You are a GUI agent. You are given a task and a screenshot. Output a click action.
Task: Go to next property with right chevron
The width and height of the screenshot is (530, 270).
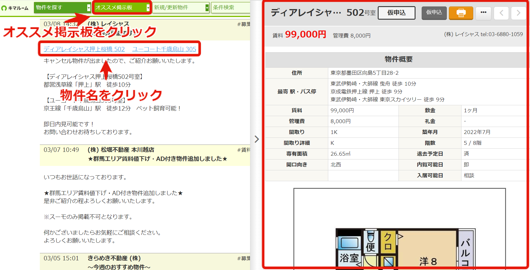click(x=519, y=13)
